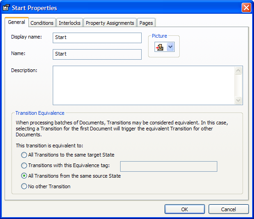Viewport: 254px width, 219px height.
Task: Switch to the Conditions tab
Action: 42,23
